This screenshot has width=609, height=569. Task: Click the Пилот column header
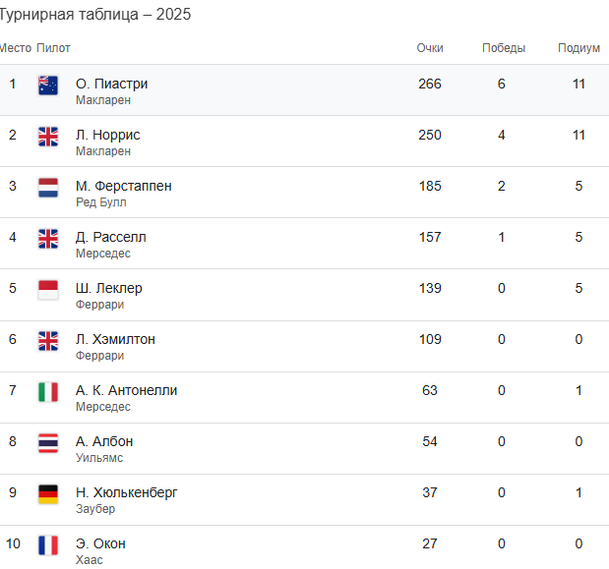coord(53,48)
